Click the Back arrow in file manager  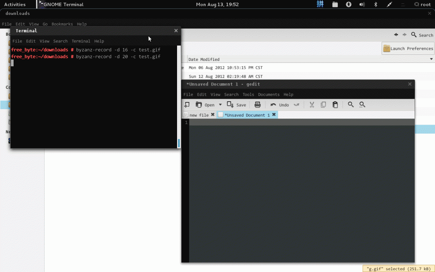point(396,35)
